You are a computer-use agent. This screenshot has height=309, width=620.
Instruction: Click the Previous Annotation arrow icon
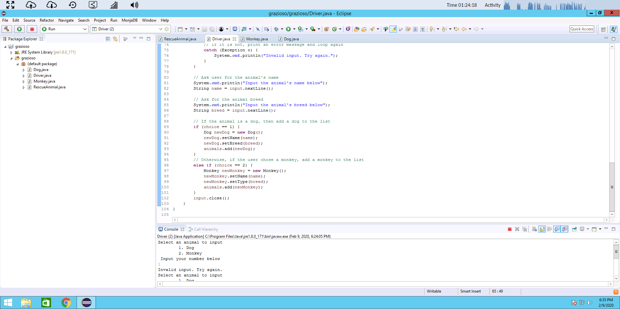(x=444, y=29)
